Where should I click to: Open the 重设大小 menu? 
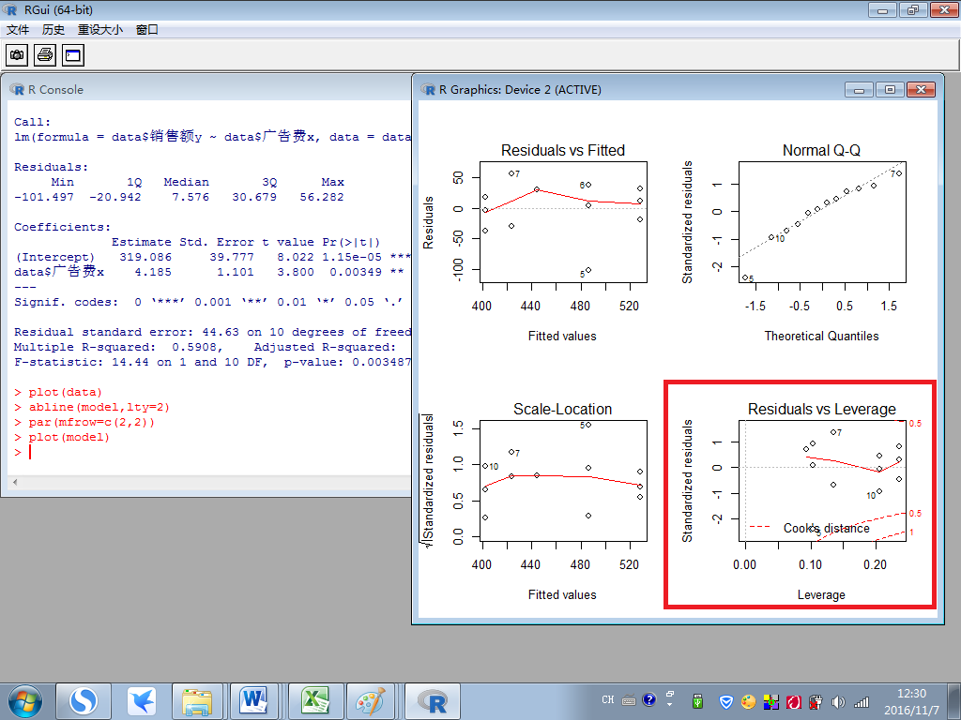pyautogui.click(x=99, y=29)
